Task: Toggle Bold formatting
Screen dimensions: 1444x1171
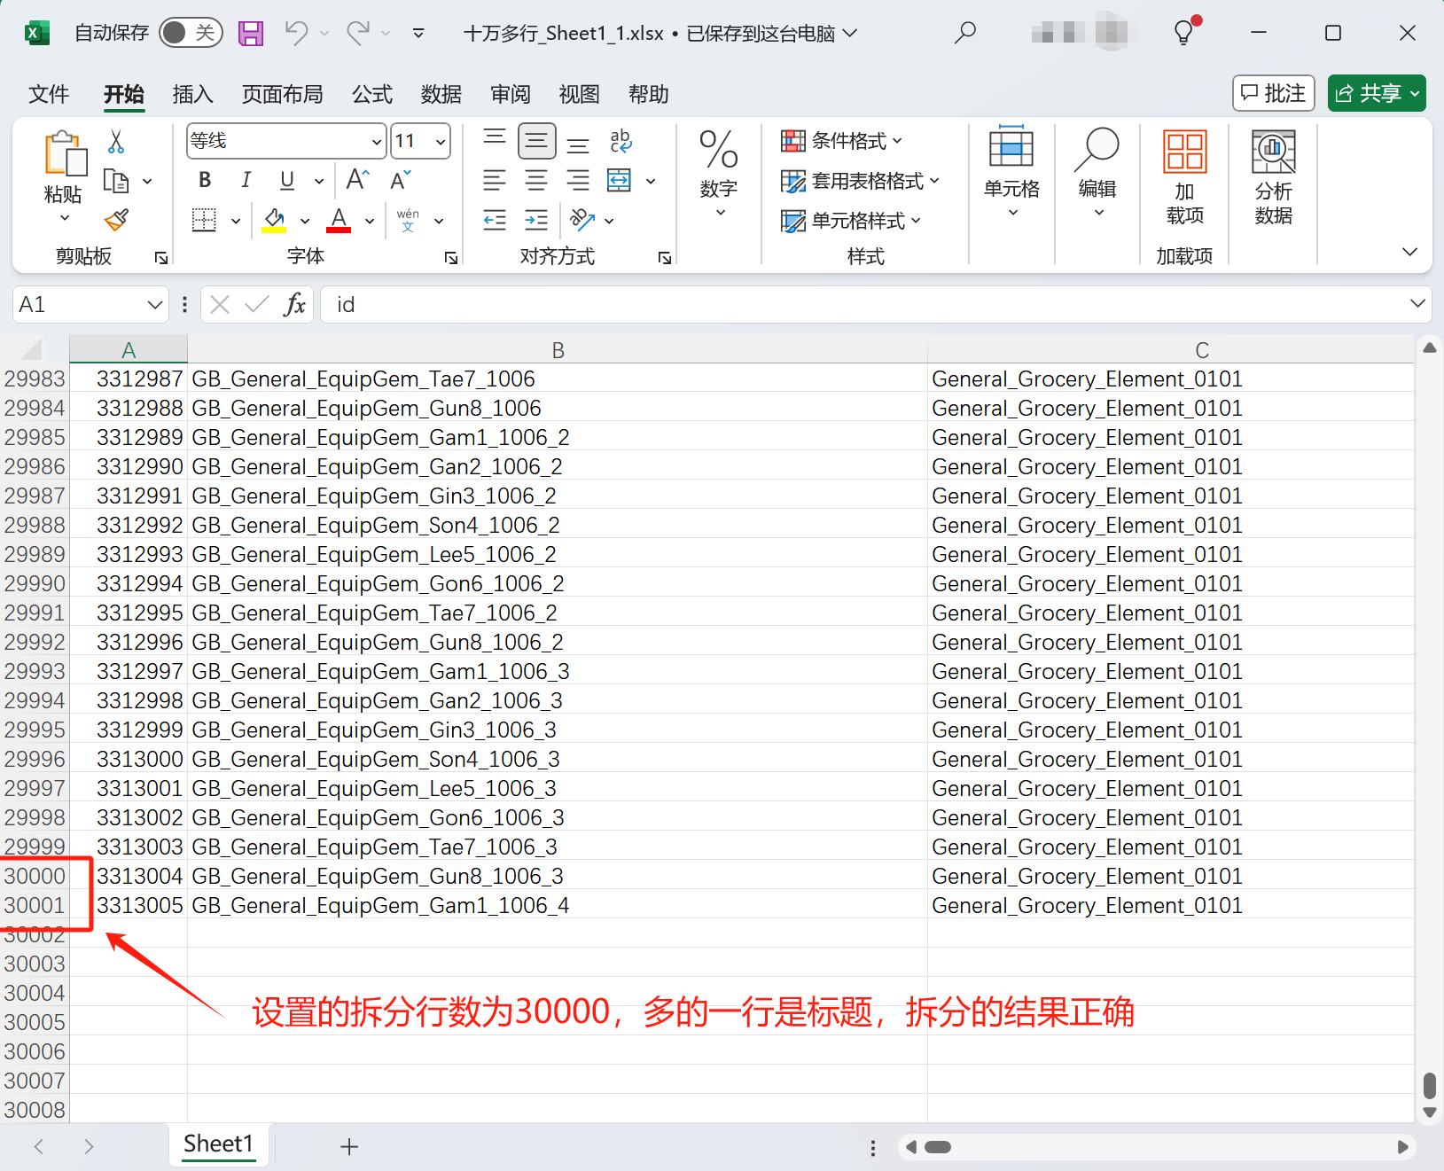Action: point(205,181)
